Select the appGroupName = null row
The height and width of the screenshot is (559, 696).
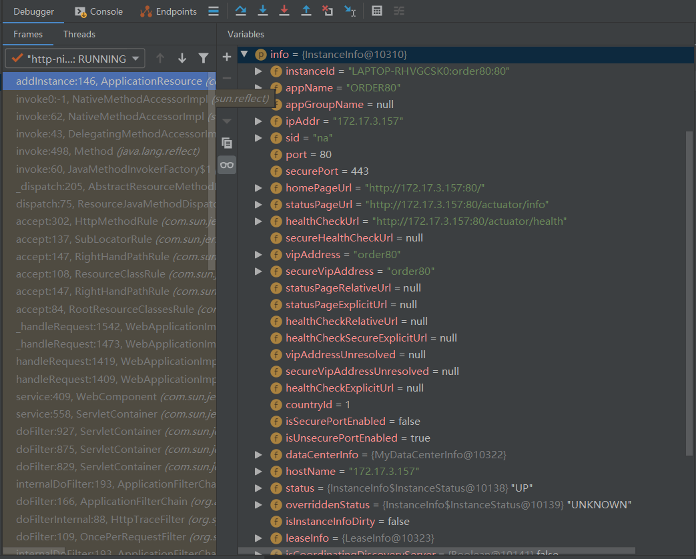tap(465, 105)
